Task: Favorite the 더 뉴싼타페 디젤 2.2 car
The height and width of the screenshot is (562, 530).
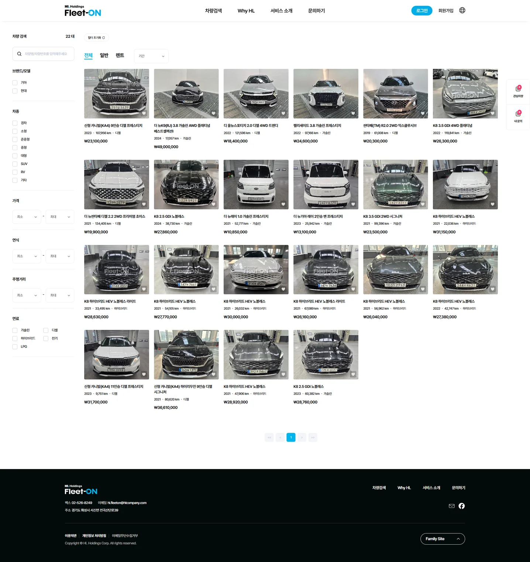Action: [144, 204]
